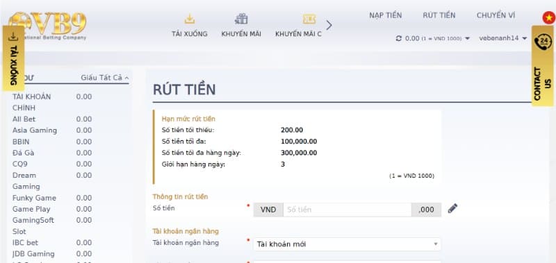Click the Hạn mức rút tiền heading
Screen dimensions: 556x263
[188, 119]
